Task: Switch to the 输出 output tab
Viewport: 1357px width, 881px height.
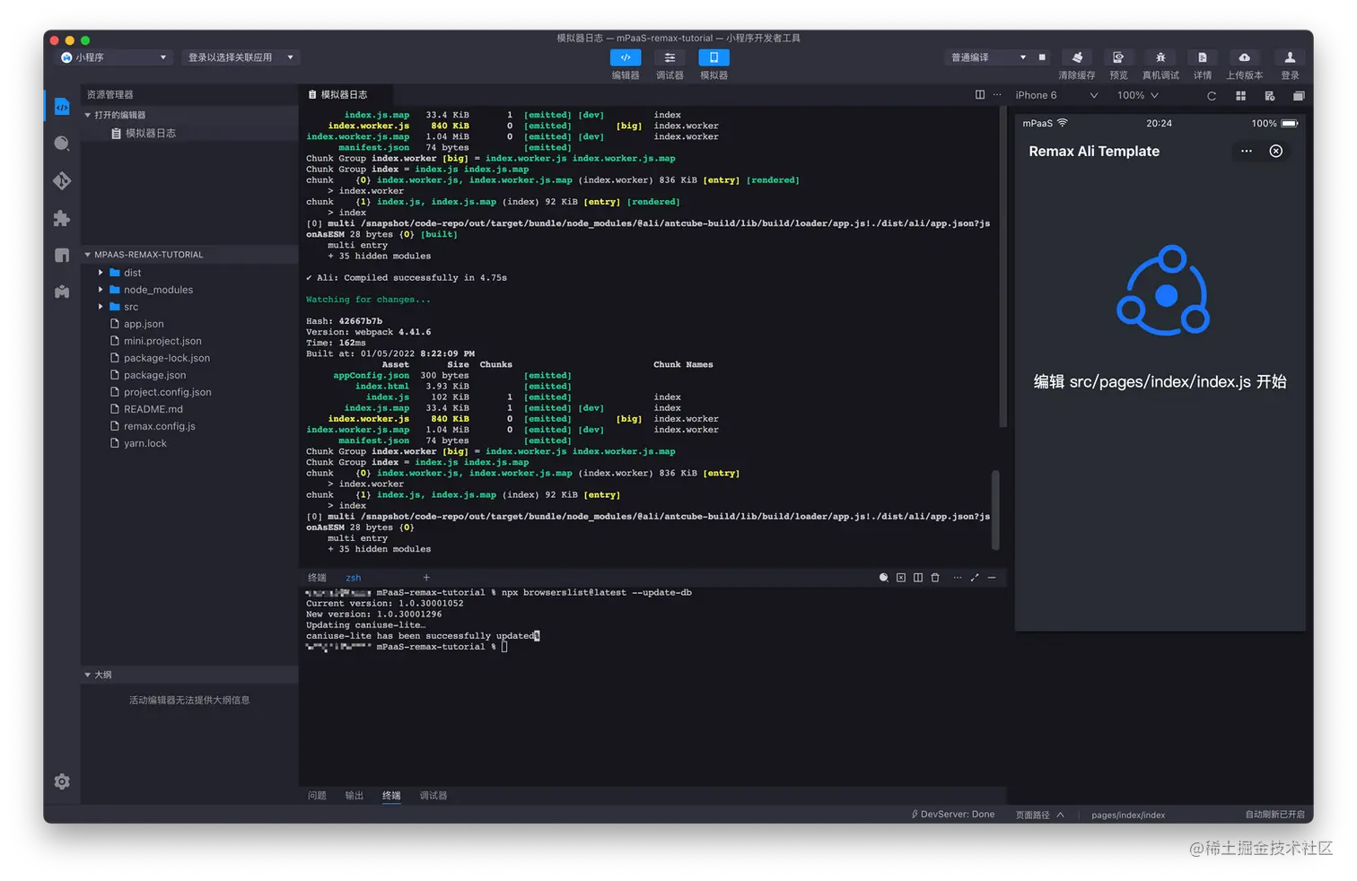Action: [x=355, y=796]
